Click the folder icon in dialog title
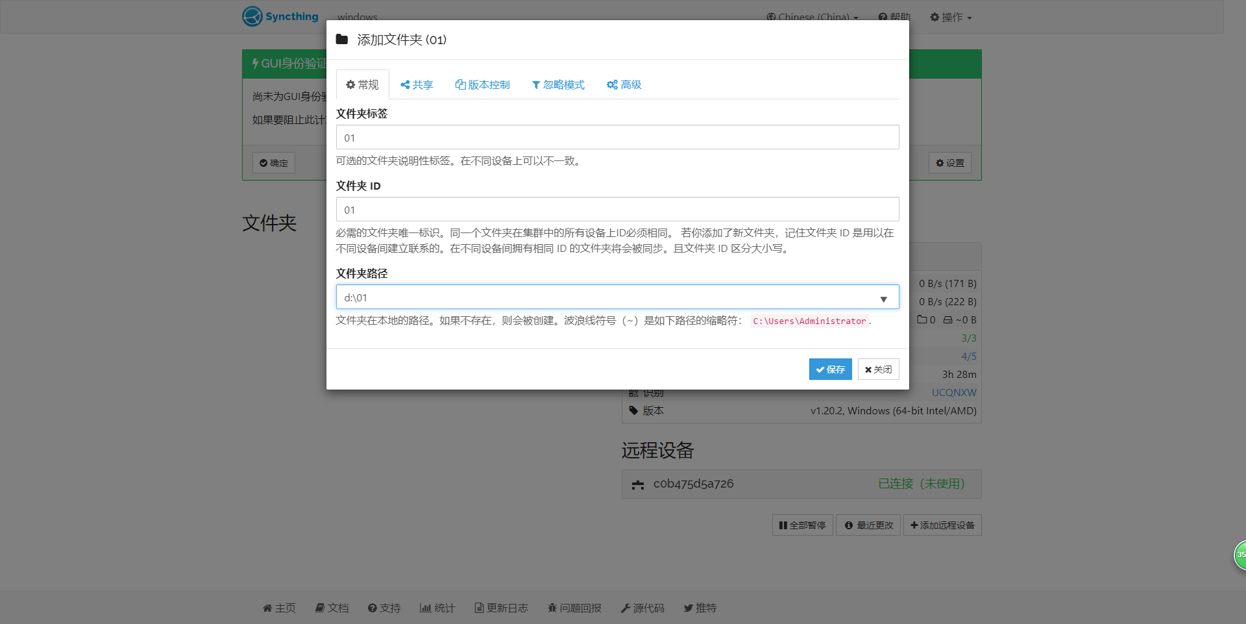1246x624 pixels. pyautogui.click(x=342, y=39)
